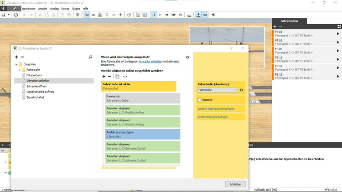This screenshot has height=192, width=342.
Task: Click the speaker sound icon
Action: (213, 15)
